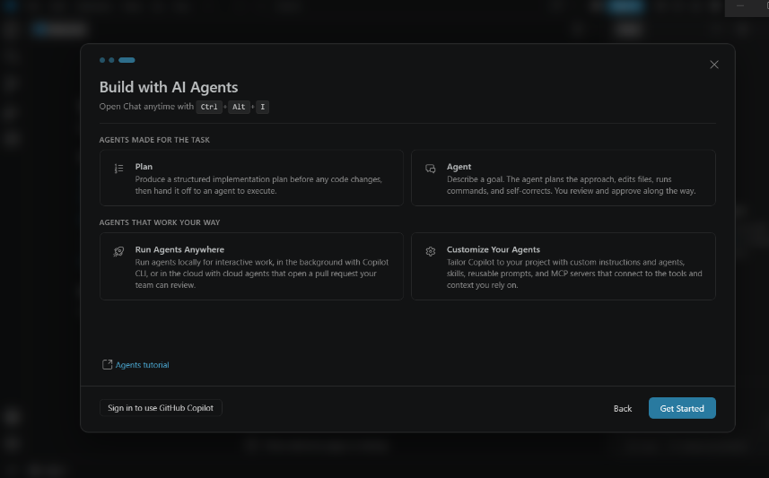Click the external link icon beside Agents tutorial
The image size is (769, 478).
coord(107,364)
